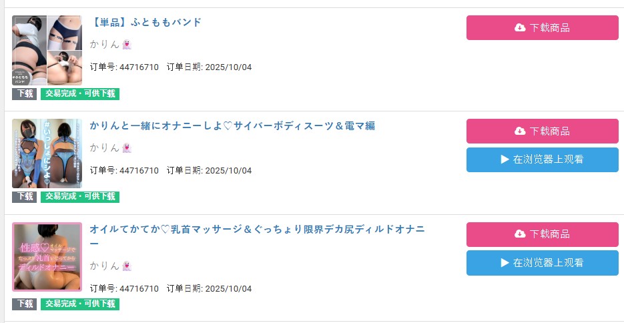Click 在浏览器上观看 for the third order
This screenshot has height=323, width=624.
click(542, 263)
